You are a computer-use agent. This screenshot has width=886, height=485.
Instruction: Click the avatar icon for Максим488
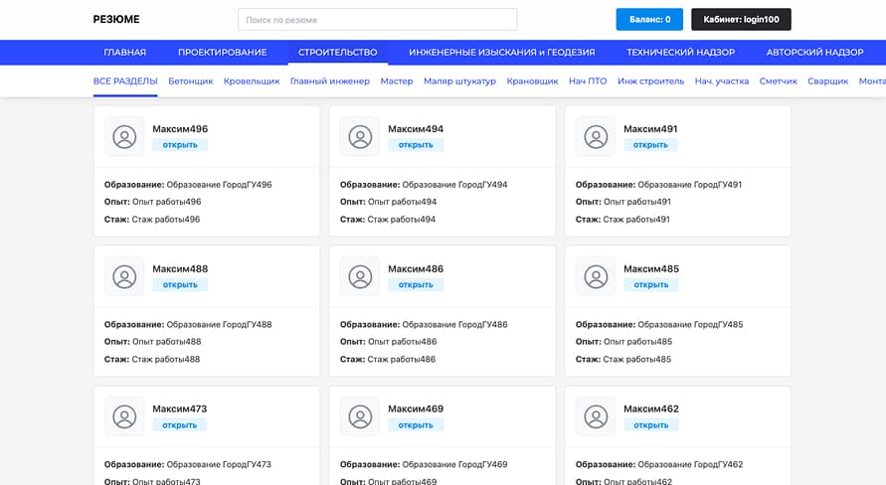(124, 276)
